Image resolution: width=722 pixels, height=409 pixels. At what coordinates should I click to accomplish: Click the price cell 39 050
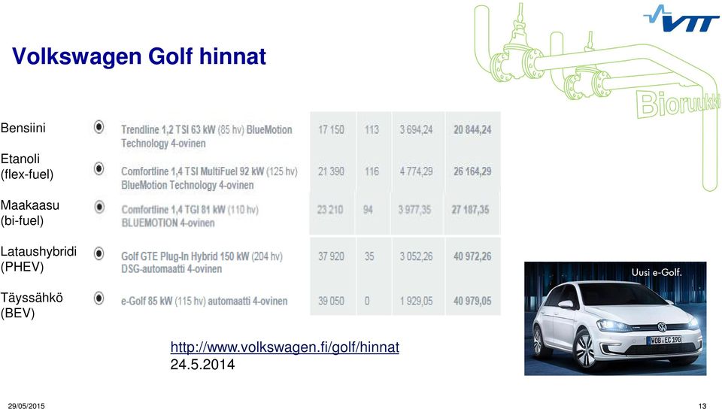[331, 301]
